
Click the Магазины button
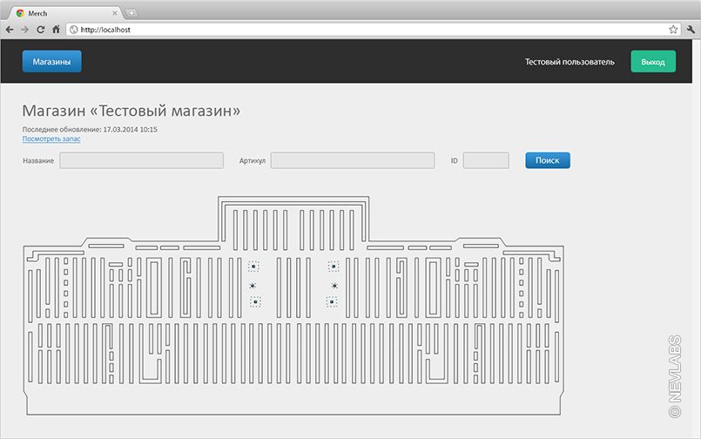(x=52, y=62)
